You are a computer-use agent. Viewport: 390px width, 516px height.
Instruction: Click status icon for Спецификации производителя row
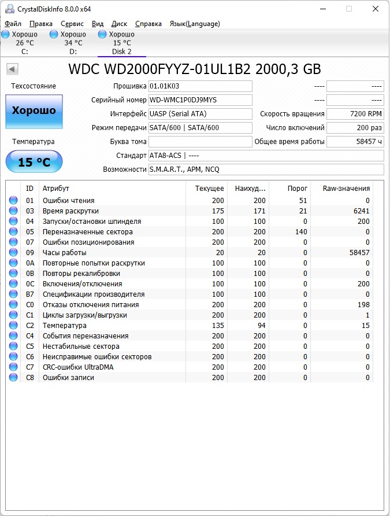(x=13, y=294)
